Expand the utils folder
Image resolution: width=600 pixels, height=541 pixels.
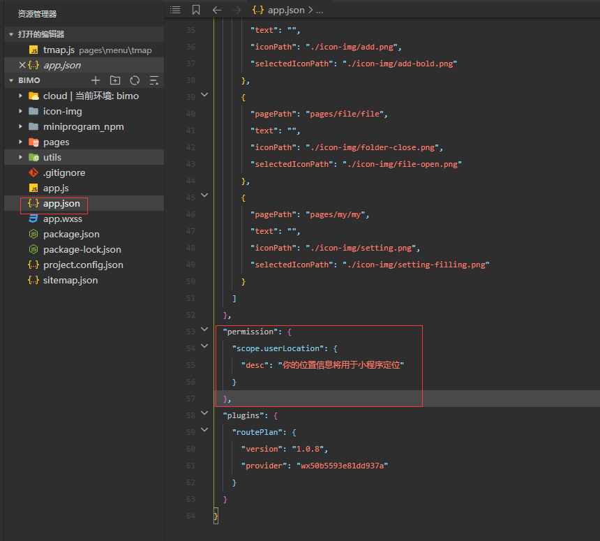[21, 157]
